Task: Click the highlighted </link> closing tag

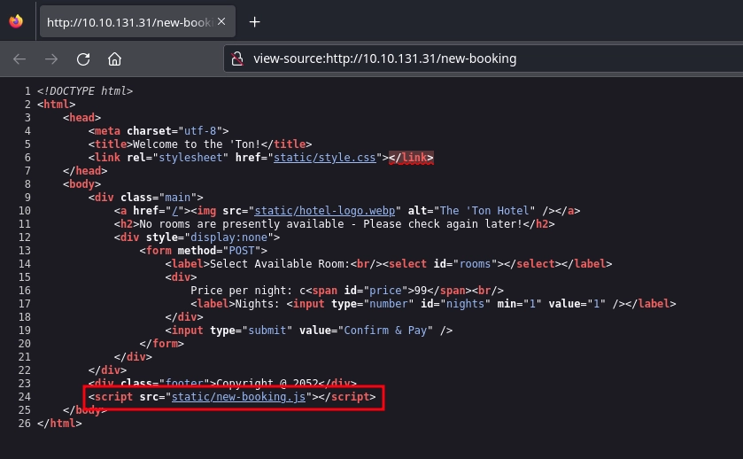Action: pyautogui.click(x=411, y=158)
